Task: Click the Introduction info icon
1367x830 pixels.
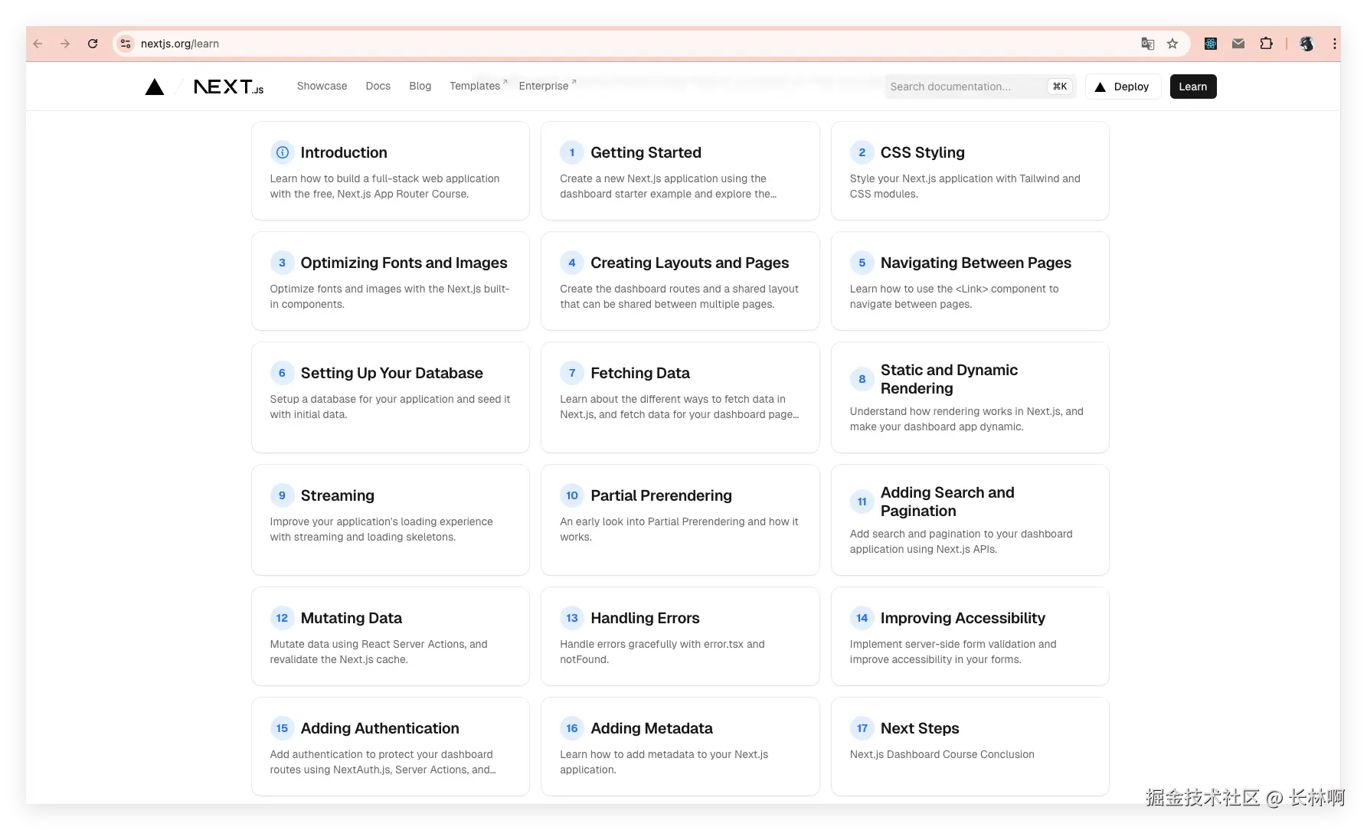Action: pos(282,152)
